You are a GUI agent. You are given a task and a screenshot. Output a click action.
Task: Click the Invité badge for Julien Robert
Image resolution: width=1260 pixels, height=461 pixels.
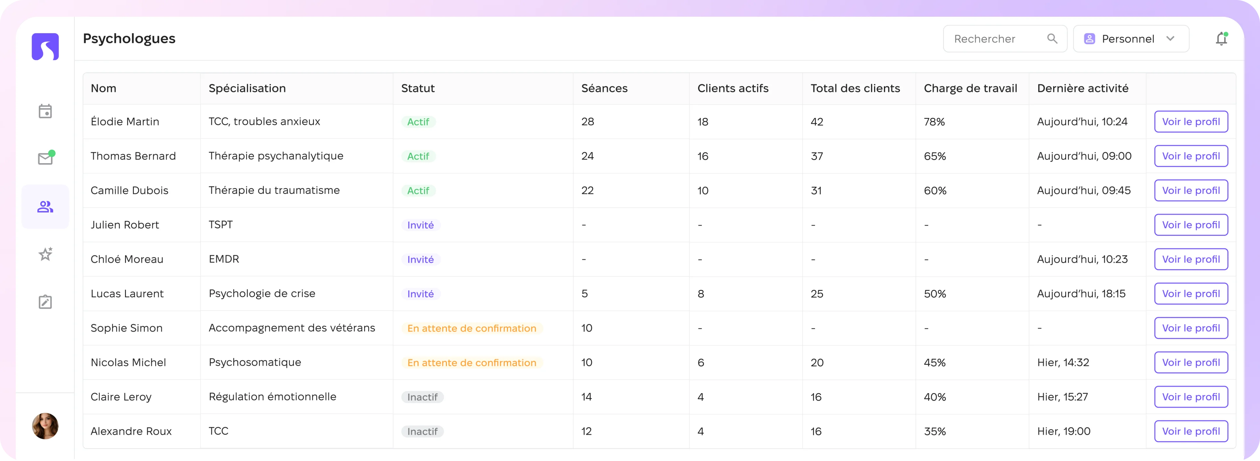pos(421,225)
